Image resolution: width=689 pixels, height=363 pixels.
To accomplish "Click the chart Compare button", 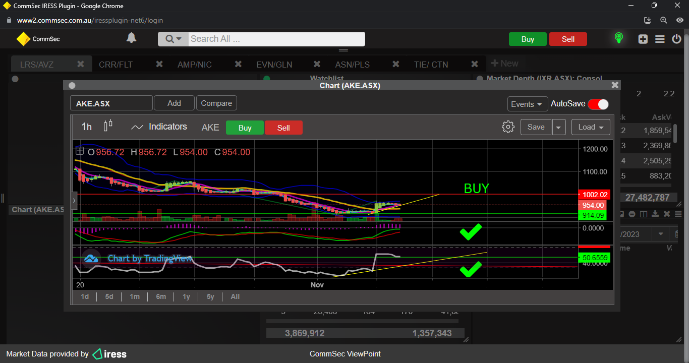I will click(x=216, y=103).
